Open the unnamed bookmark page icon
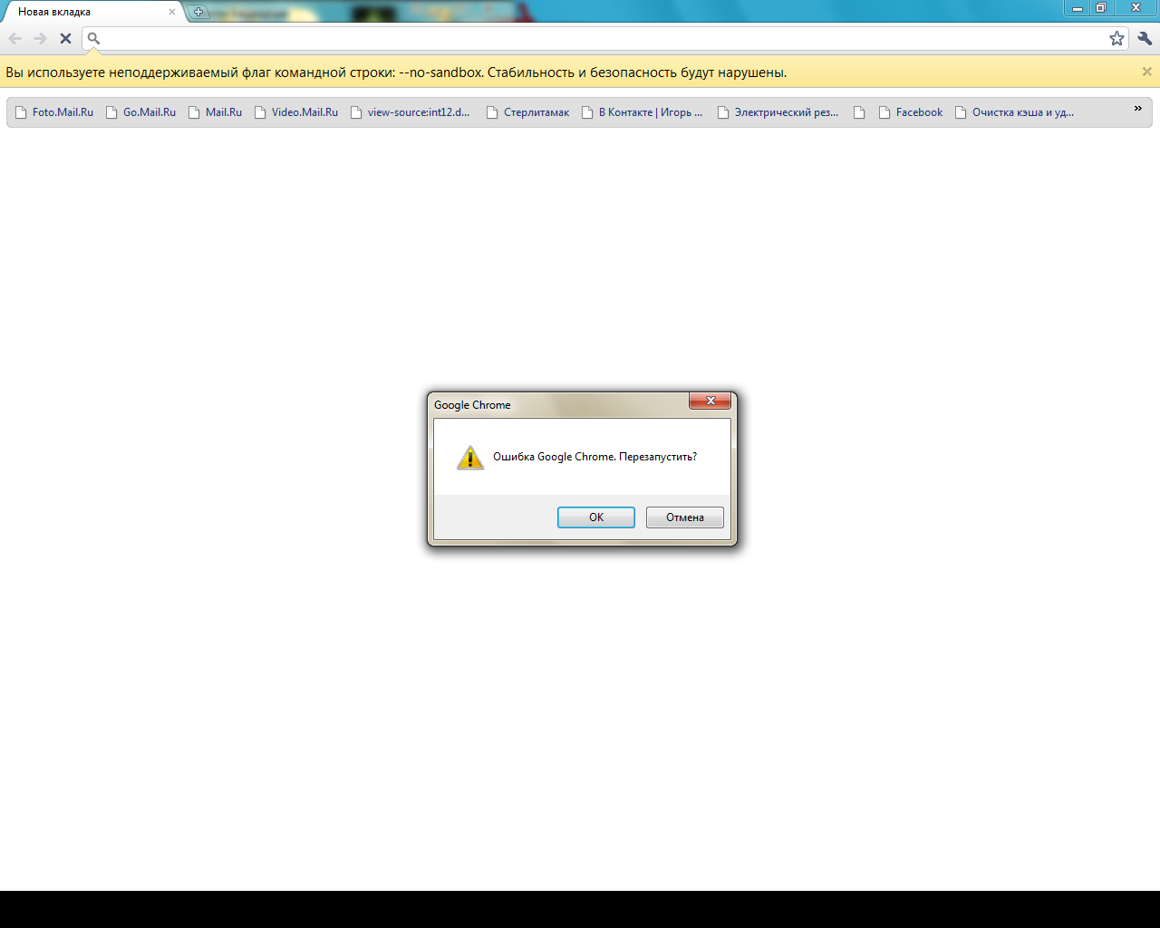1160x928 pixels. coord(859,112)
